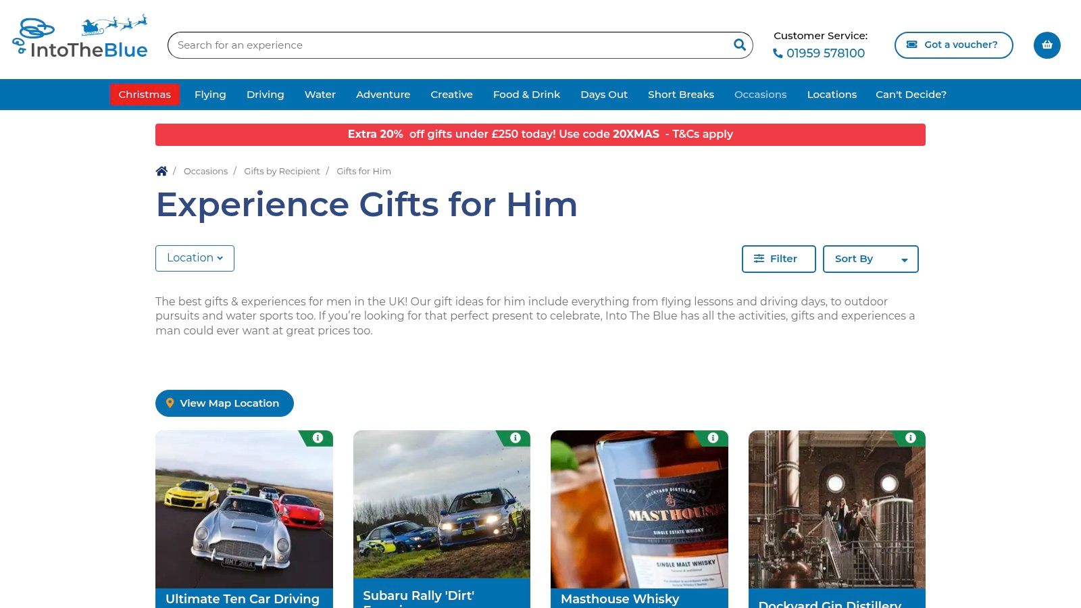Screen dimensions: 1081x608
Task: Open the Short Breaks menu
Action: [680, 95]
